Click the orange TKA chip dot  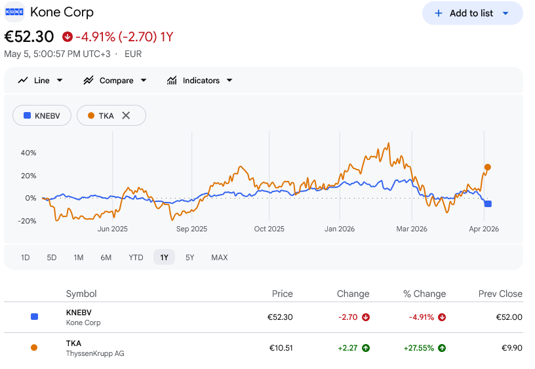coord(91,115)
